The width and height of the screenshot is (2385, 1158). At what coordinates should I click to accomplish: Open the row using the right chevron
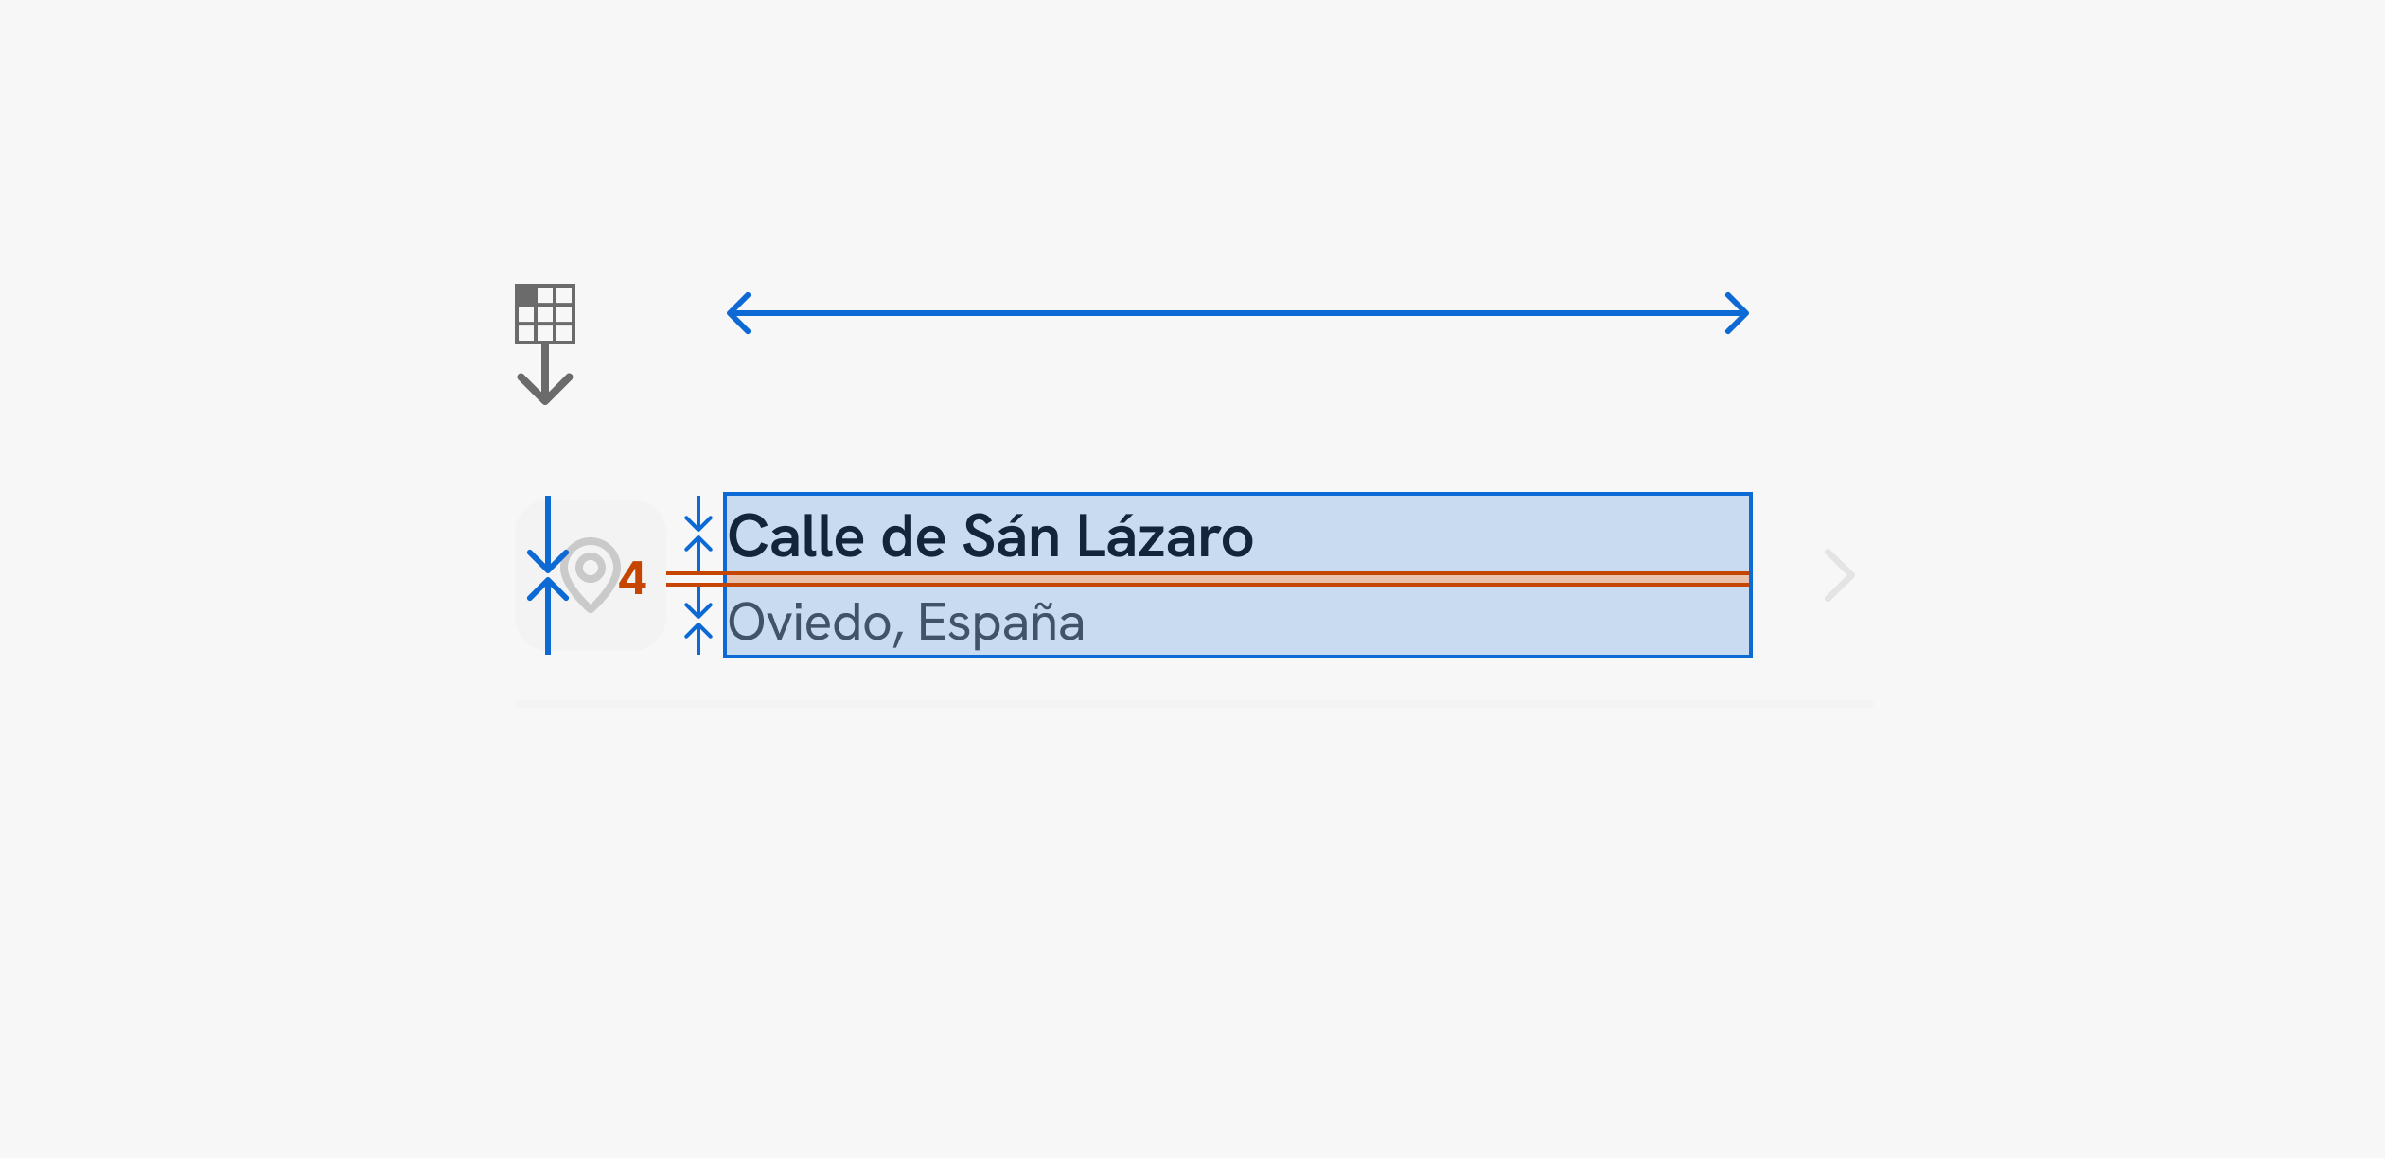point(1839,575)
